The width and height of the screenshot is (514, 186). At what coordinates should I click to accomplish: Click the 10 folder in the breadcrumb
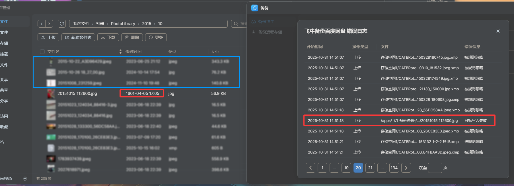(160, 24)
